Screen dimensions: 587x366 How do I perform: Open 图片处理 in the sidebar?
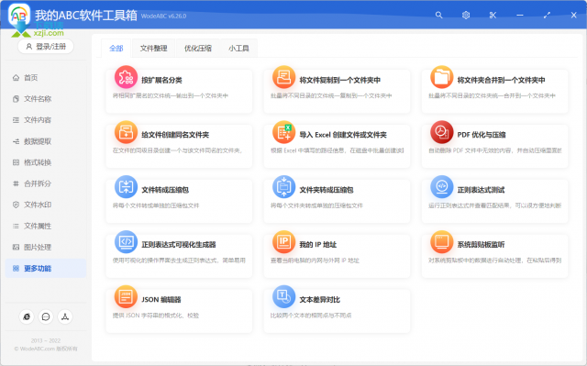46,248
